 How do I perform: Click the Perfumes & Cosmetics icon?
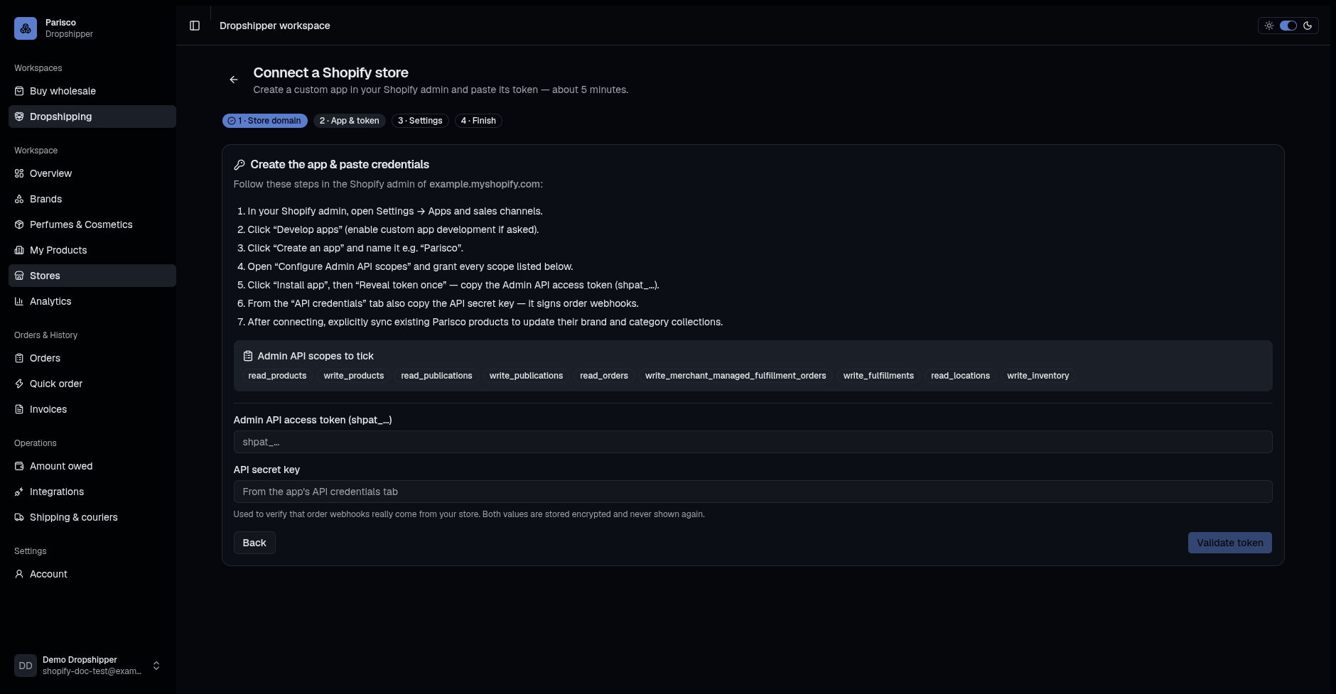(19, 224)
